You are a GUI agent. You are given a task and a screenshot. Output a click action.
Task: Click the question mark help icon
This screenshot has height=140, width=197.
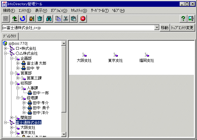[x=183, y=19]
